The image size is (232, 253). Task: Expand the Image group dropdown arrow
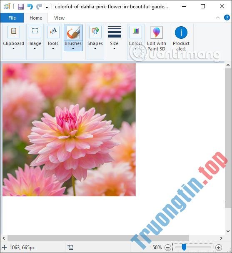point(35,49)
